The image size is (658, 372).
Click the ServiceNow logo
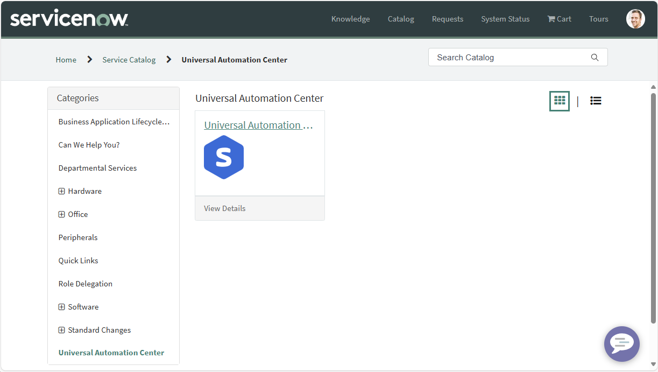pos(69,19)
